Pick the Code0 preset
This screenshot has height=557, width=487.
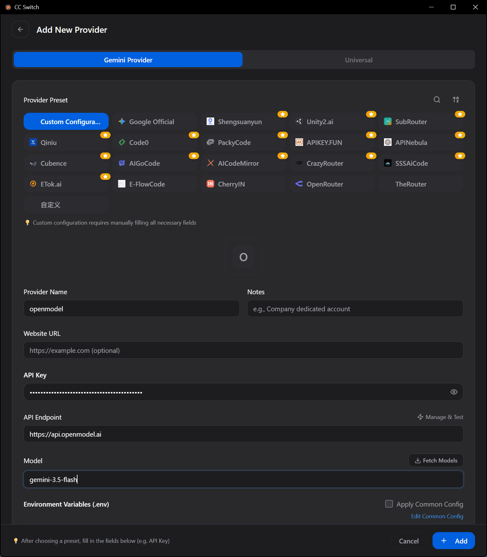point(155,142)
